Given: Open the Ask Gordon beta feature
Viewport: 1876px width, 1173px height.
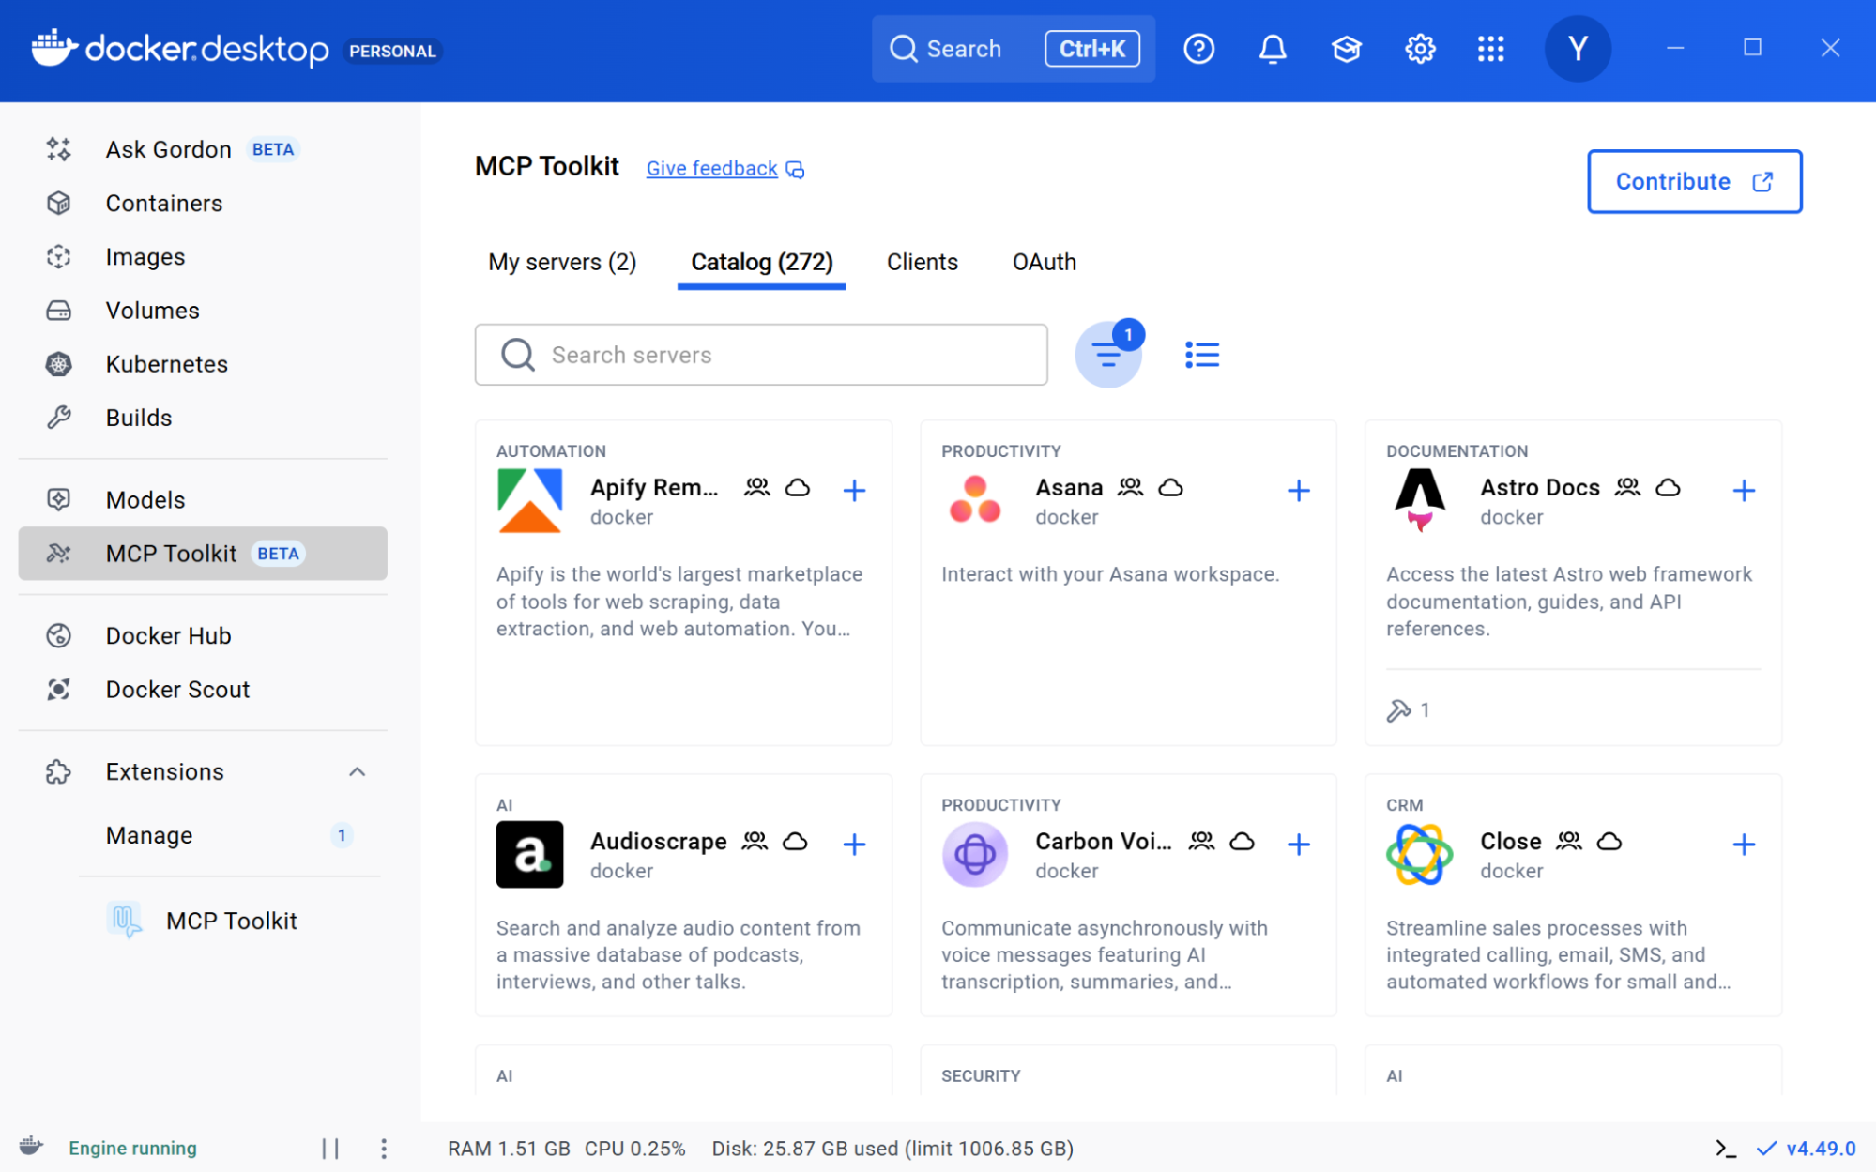Looking at the screenshot, I should 168,148.
